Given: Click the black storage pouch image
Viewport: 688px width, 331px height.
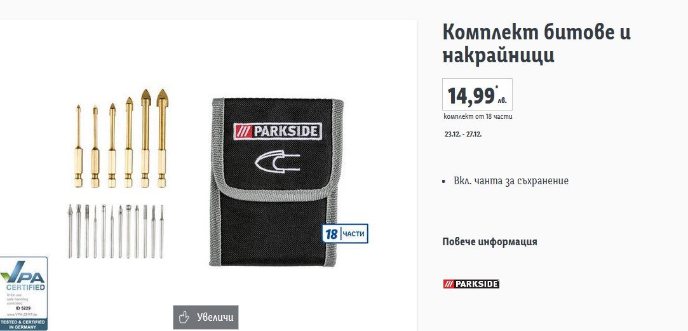Looking at the screenshot, I should click(278, 182).
